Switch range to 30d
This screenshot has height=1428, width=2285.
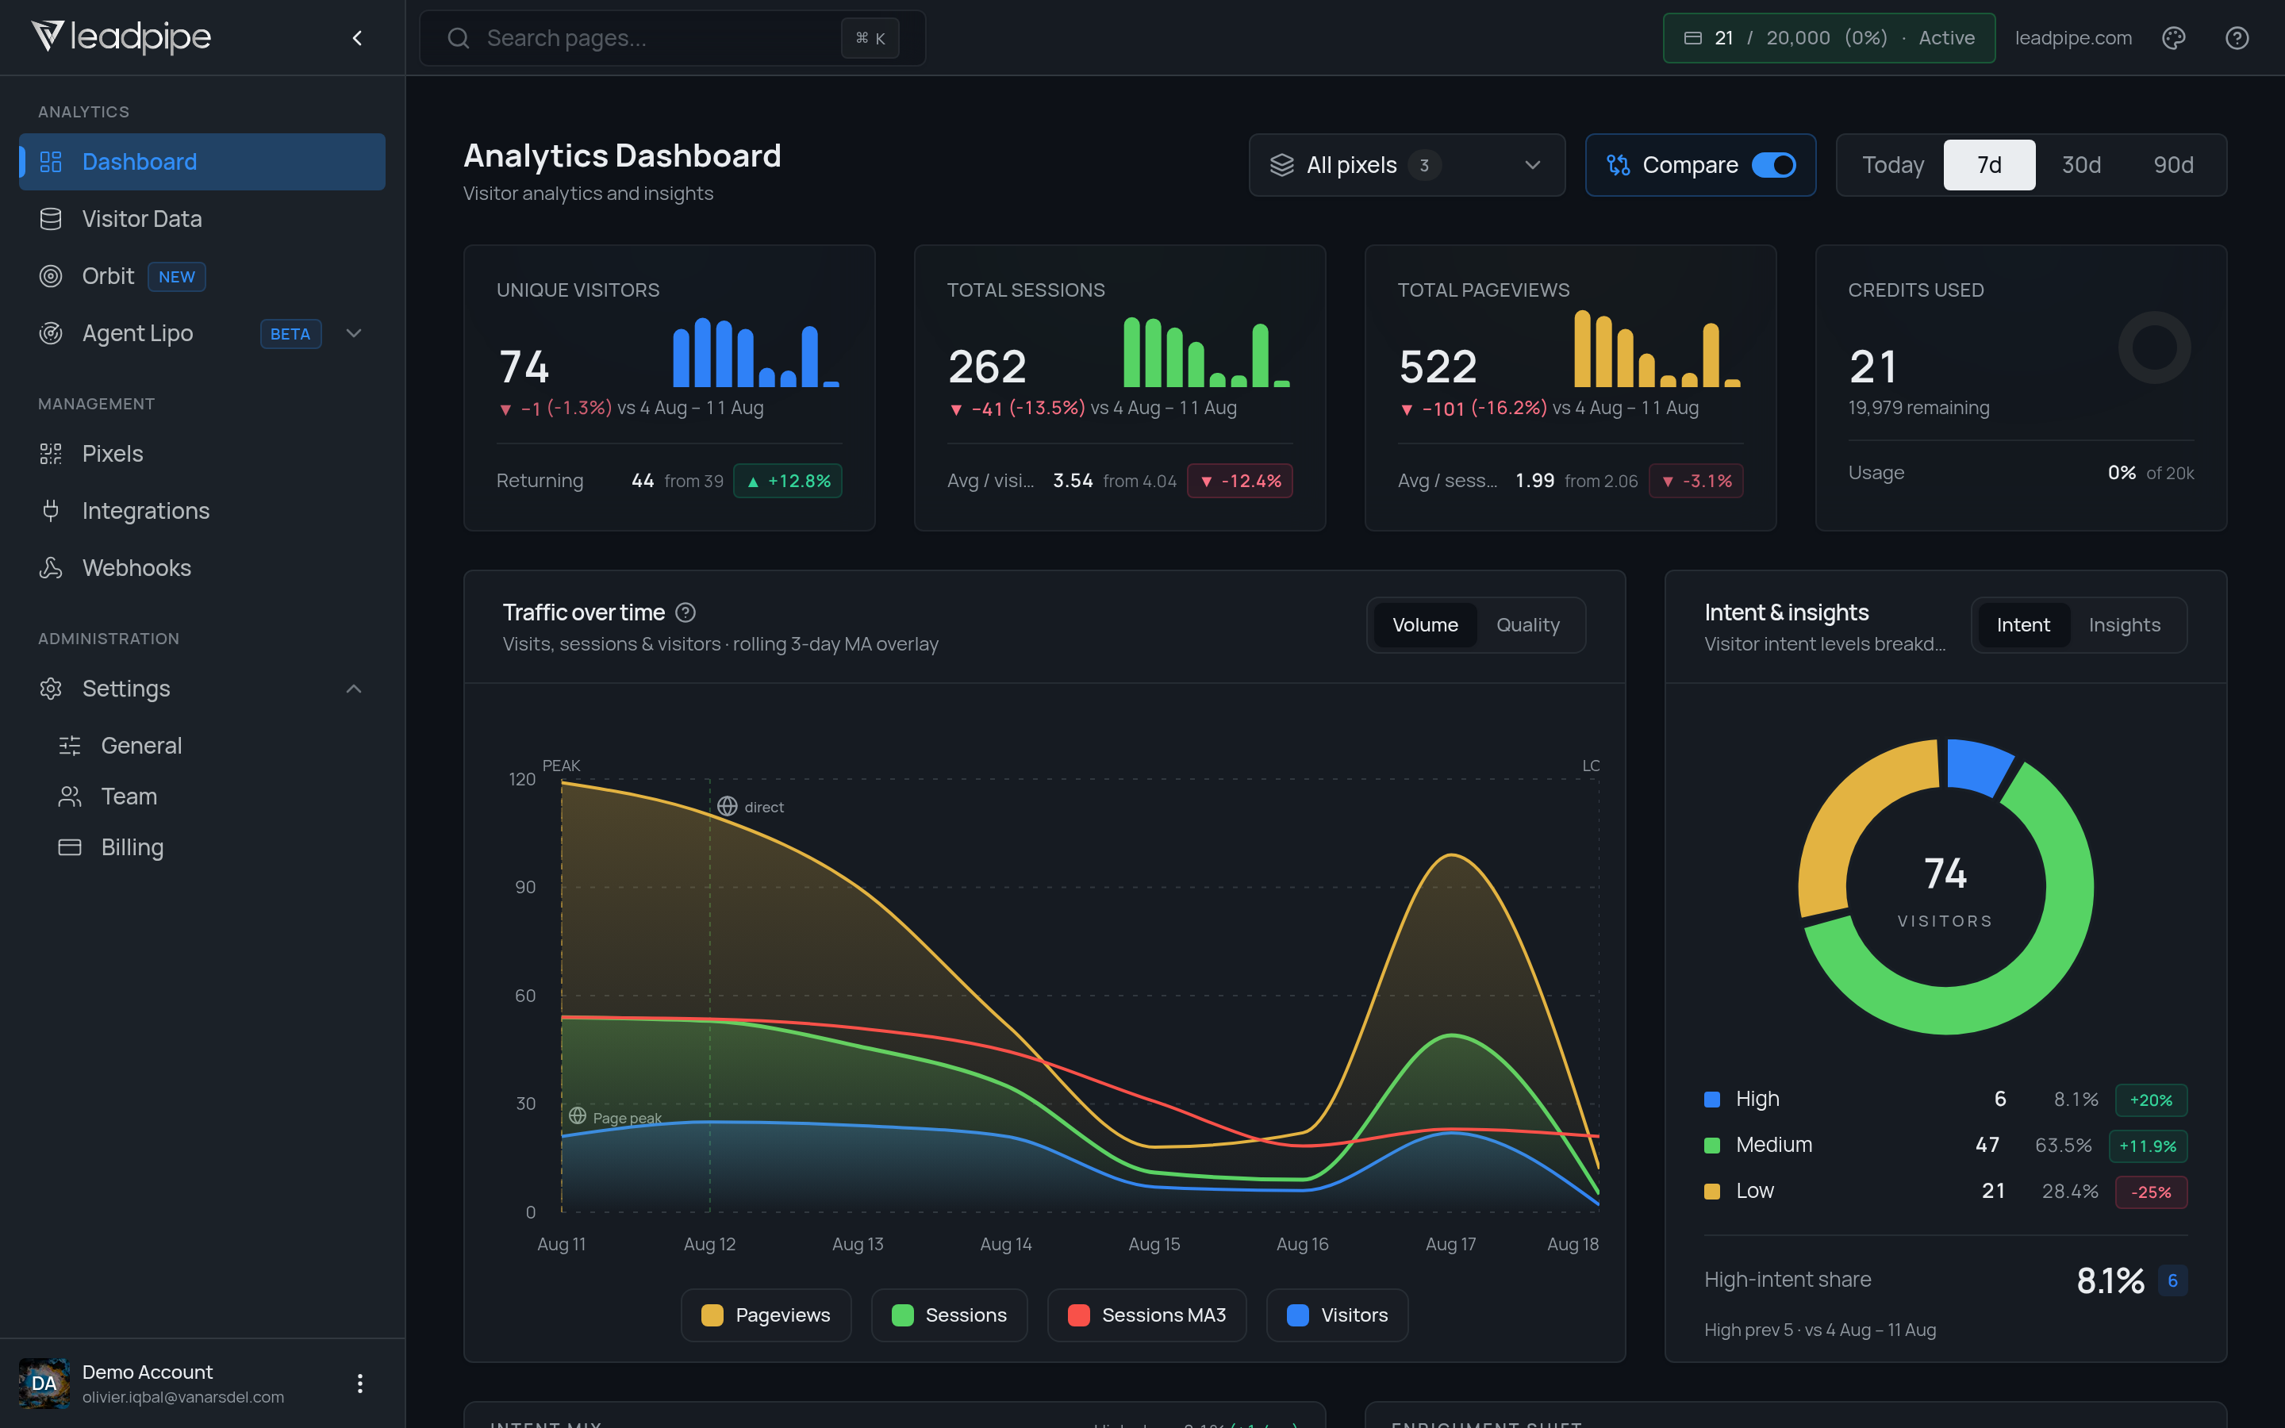[2081, 165]
